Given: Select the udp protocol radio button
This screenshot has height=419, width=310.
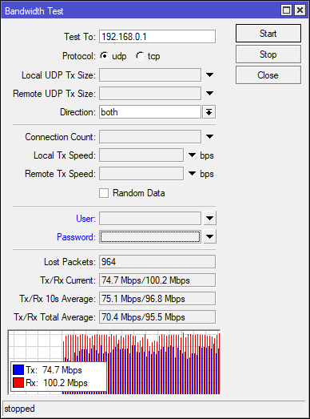Looking at the screenshot, I should (x=104, y=56).
